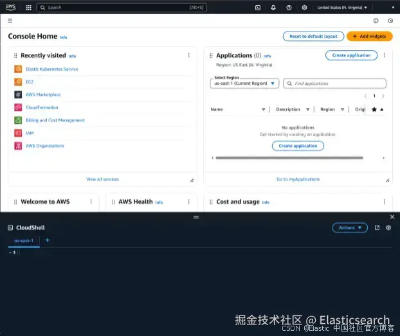Open the account menu arrow
This screenshot has height=336, width=400.
[393, 8]
